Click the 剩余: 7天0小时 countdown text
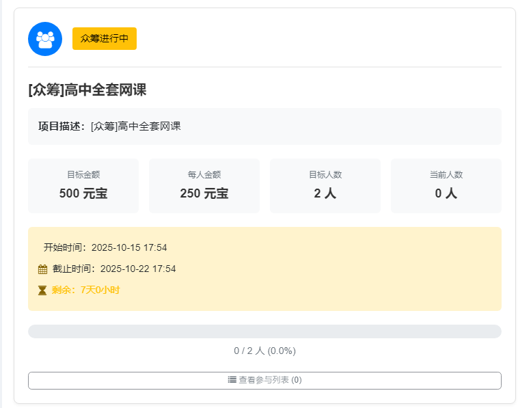518x408 pixels. click(x=85, y=290)
